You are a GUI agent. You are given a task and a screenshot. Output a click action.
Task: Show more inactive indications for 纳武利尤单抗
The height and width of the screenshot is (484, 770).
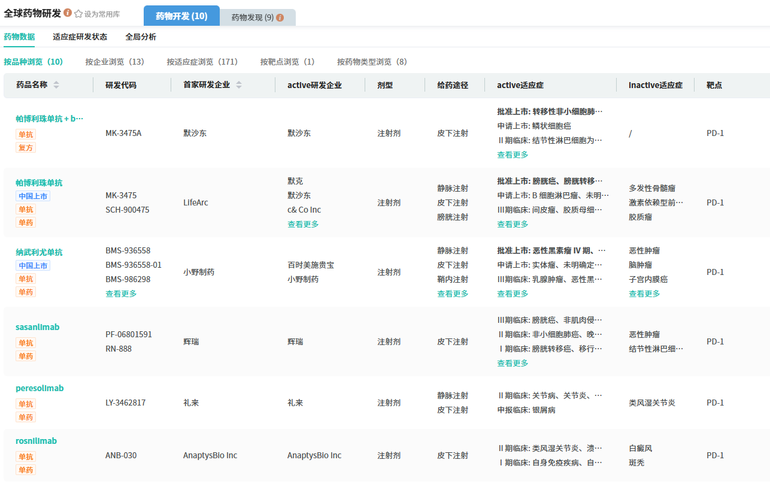pos(644,294)
